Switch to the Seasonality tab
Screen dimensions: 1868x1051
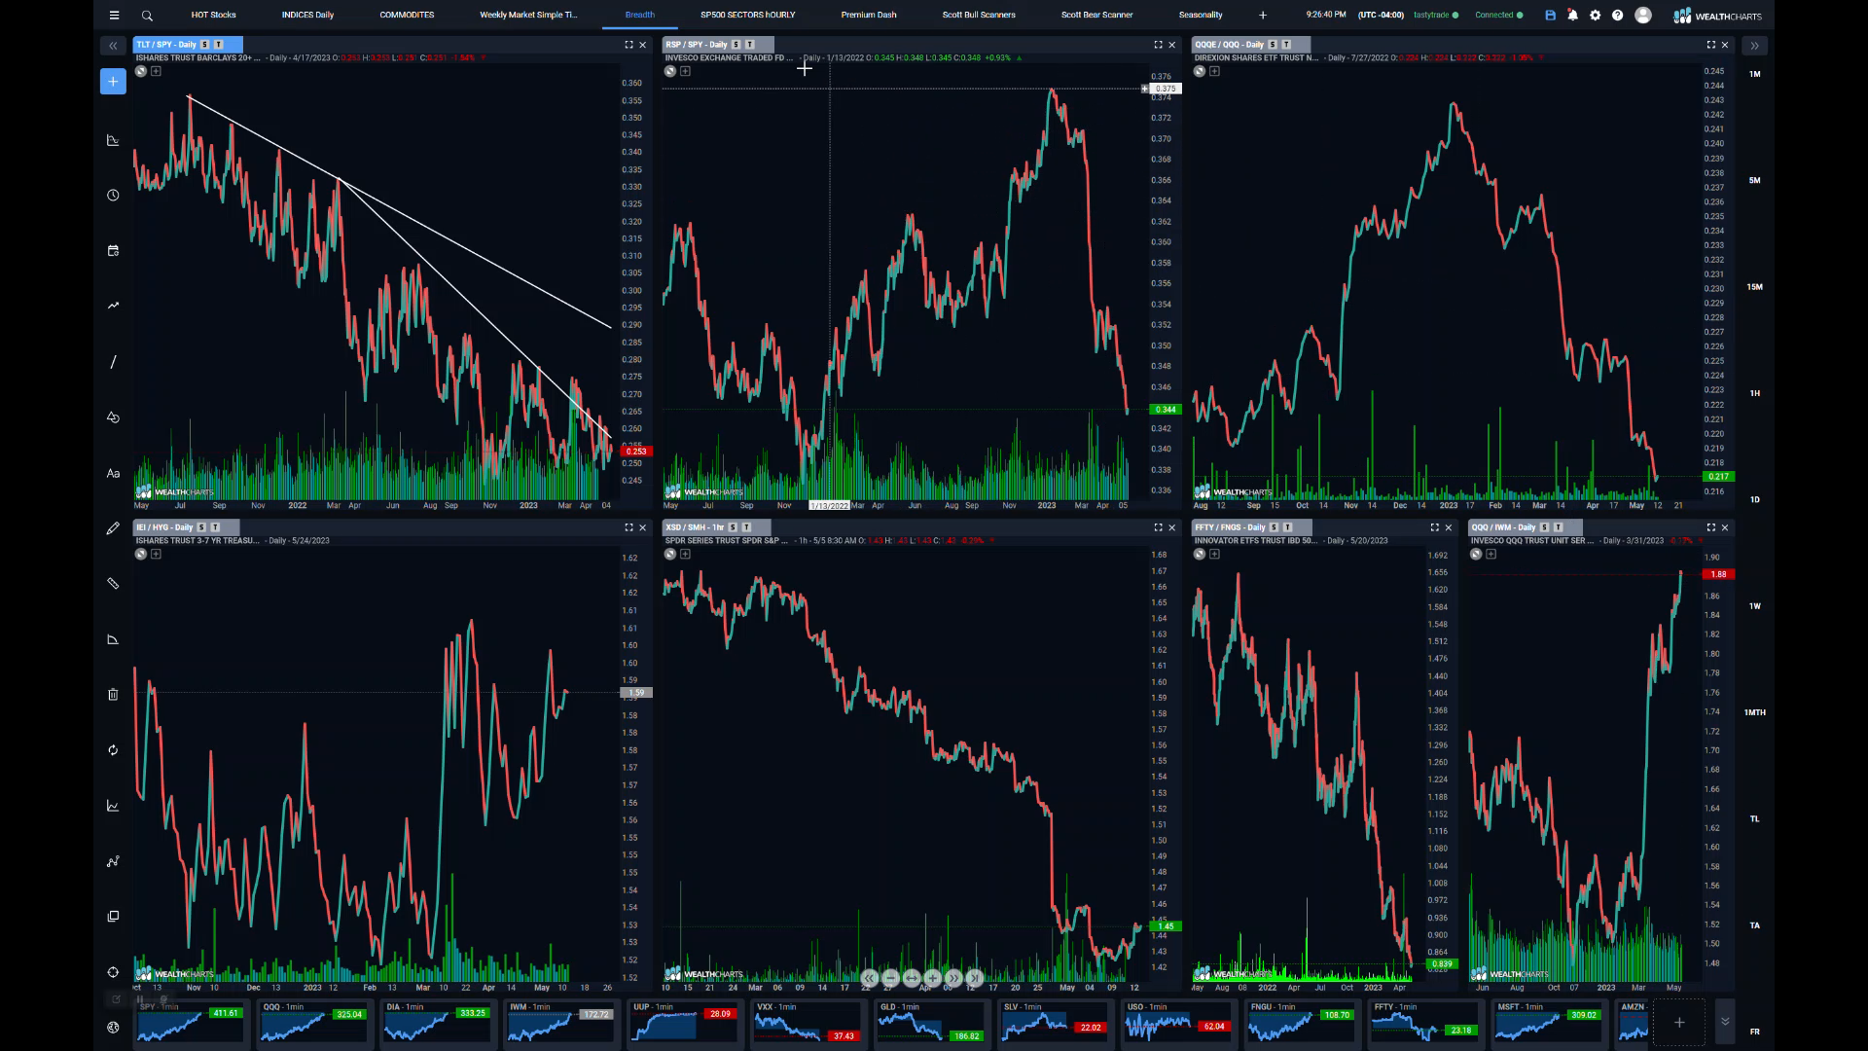pyautogui.click(x=1201, y=15)
